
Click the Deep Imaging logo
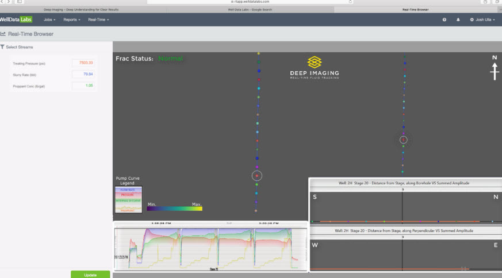315,68
